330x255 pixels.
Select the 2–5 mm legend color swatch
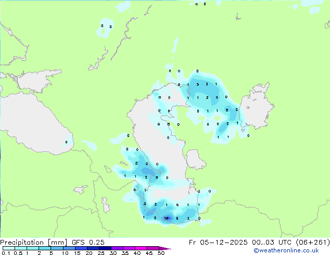pyautogui.click(x=45, y=248)
